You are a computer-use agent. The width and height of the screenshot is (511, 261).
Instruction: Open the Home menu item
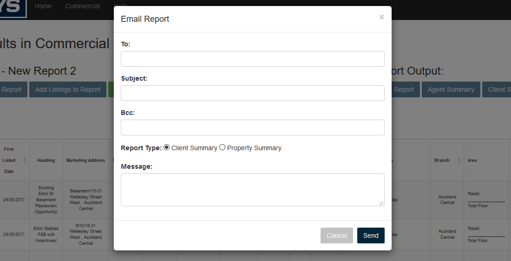click(x=43, y=6)
